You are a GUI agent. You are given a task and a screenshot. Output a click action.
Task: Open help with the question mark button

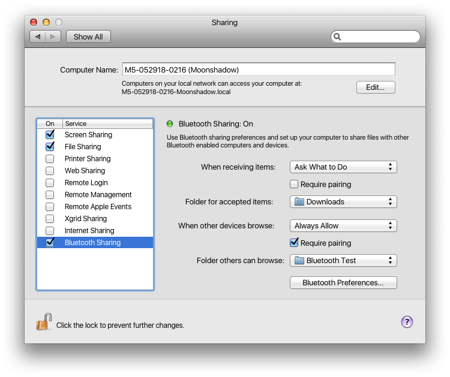(407, 322)
